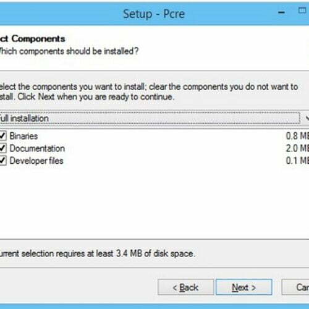Go to previous step with < Back

point(185,287)
